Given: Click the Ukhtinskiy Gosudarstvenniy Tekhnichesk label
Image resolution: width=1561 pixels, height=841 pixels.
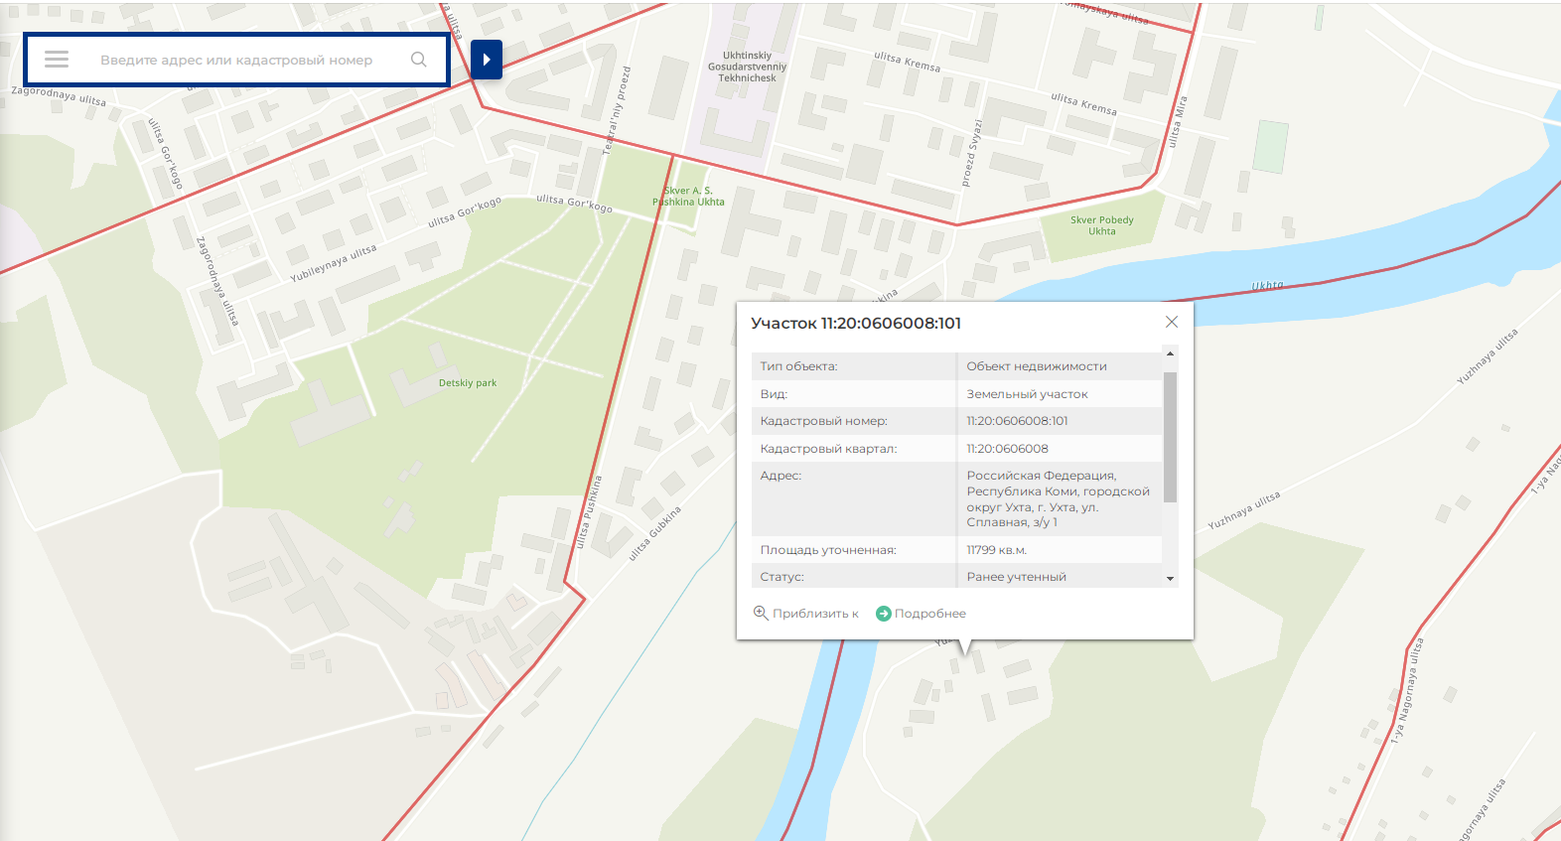Looking at the screenshot, I should [748, 67].
